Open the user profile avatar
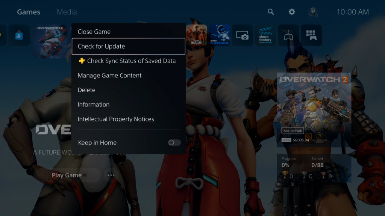385x216 pixels. (313, 12)
